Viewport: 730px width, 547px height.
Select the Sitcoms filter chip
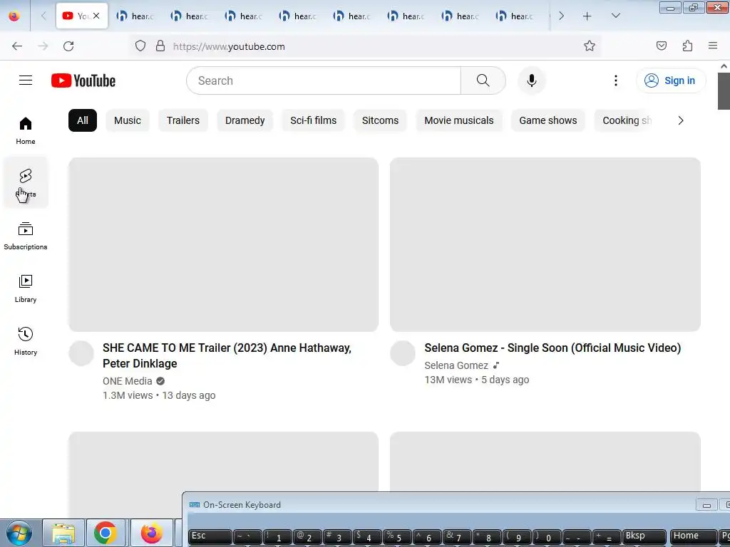tap(381, 120)
